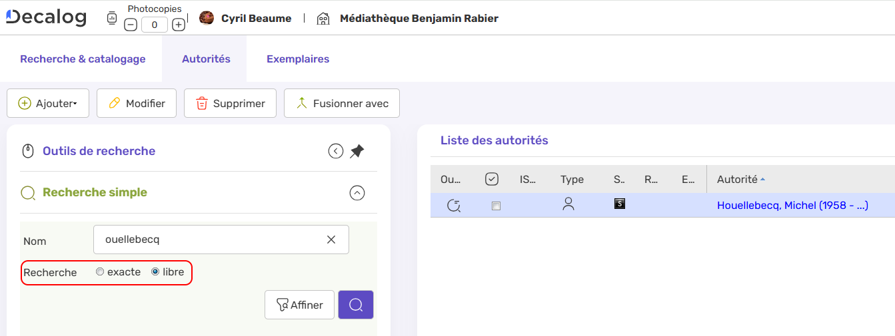Click the person type icon in Houellebecq row
The height and width of the screenshot is (336, 895).
pos(568,205)
